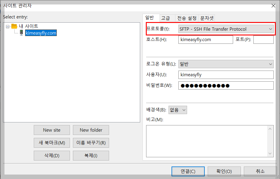Click the New site button
The width and height of the screenshot is (280, 179).
coord(52,130)
